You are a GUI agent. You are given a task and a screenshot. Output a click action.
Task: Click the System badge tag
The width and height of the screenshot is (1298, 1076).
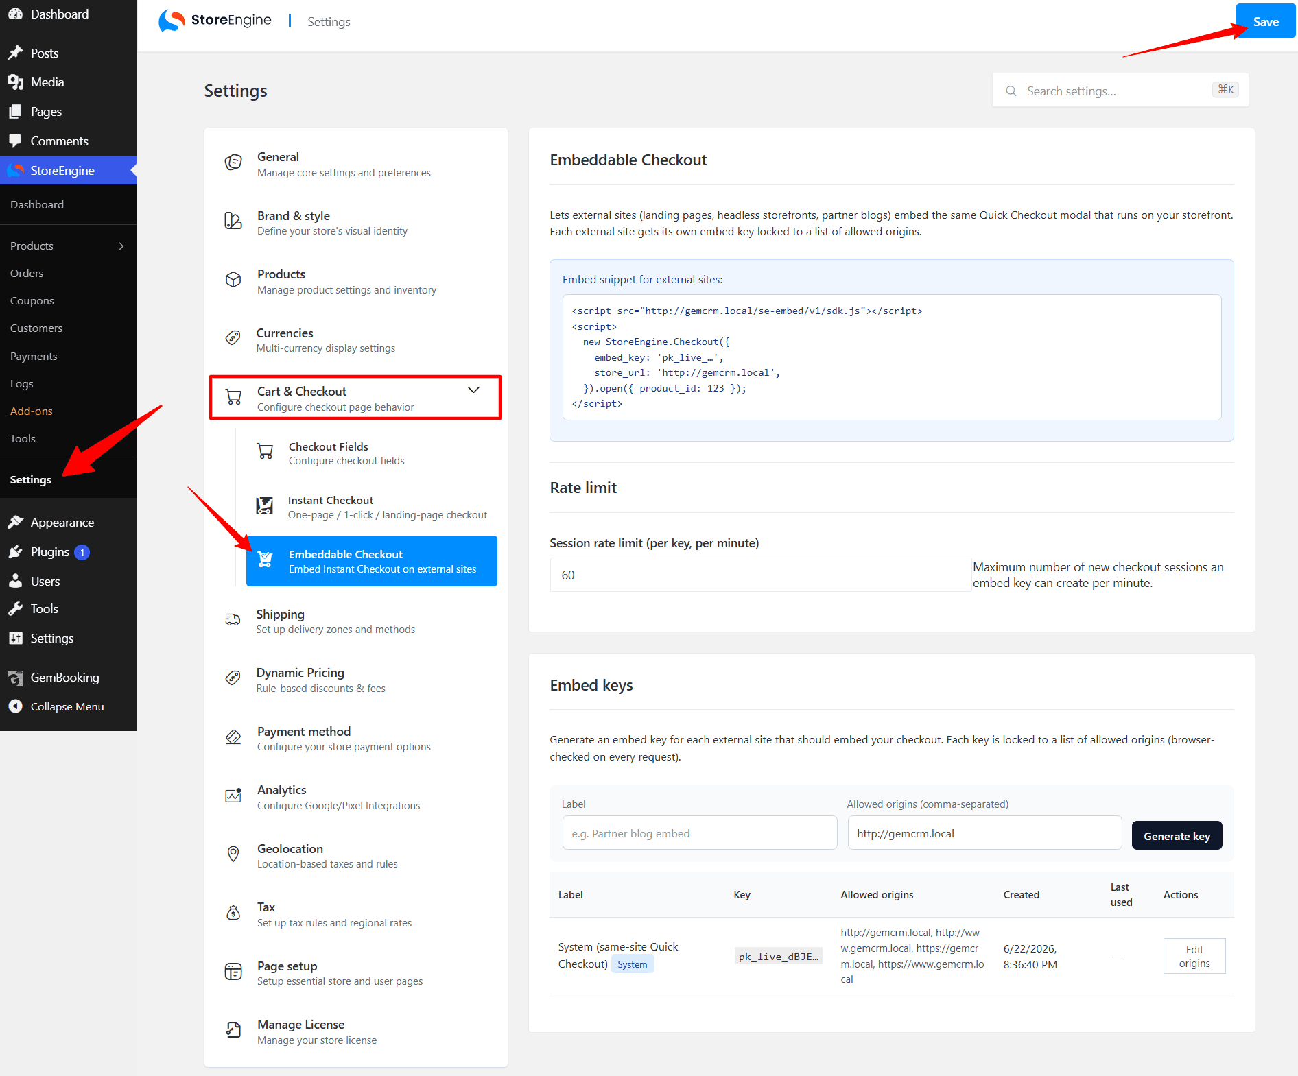[632, 964]
